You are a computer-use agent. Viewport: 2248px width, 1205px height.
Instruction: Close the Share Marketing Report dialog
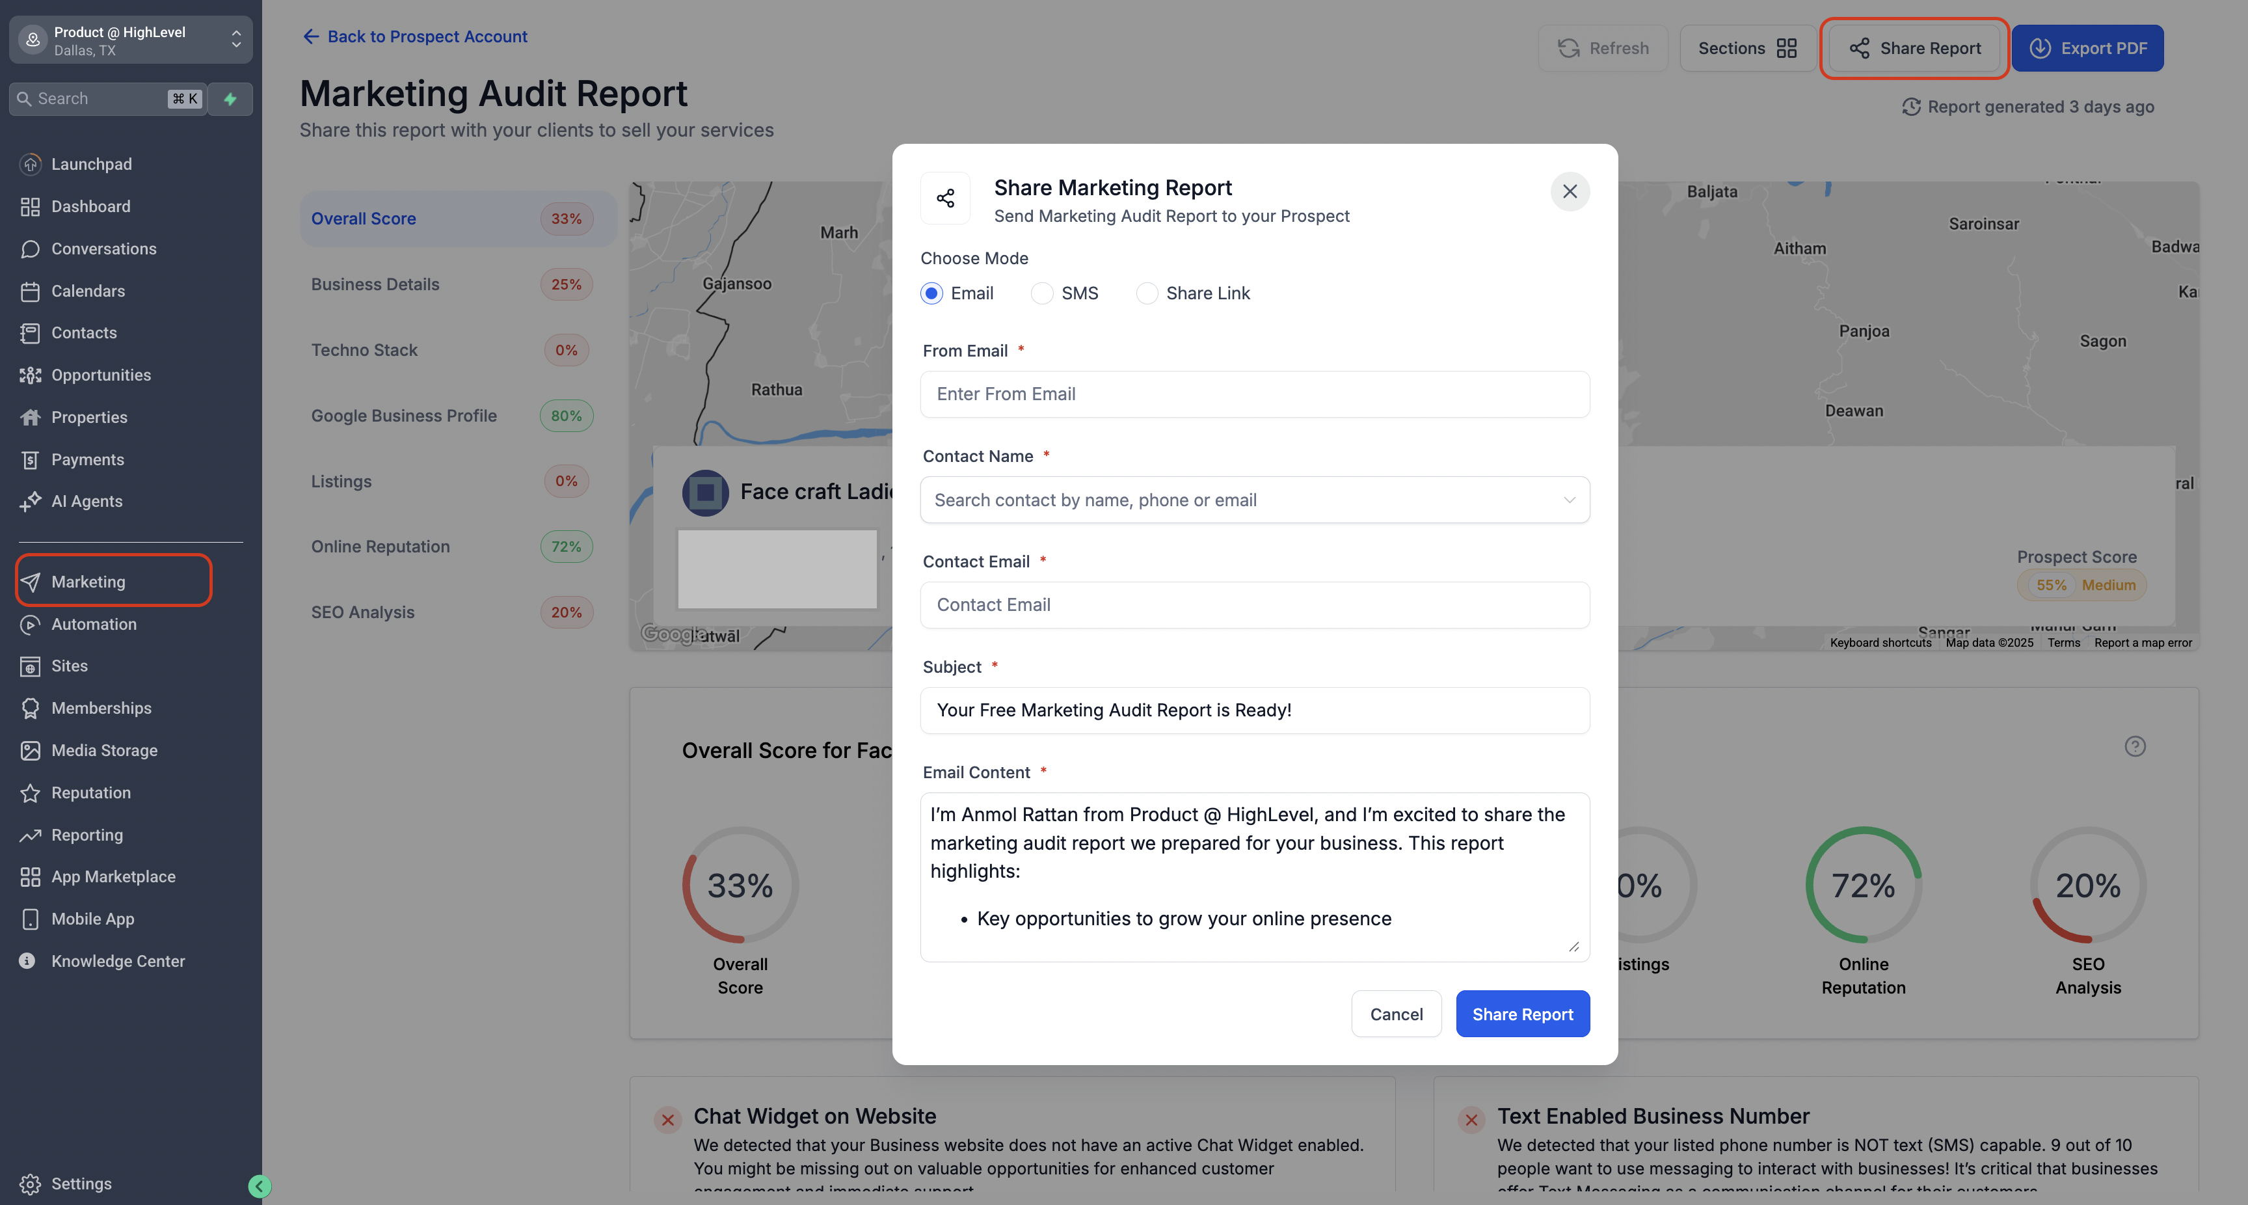(1569, 191)
